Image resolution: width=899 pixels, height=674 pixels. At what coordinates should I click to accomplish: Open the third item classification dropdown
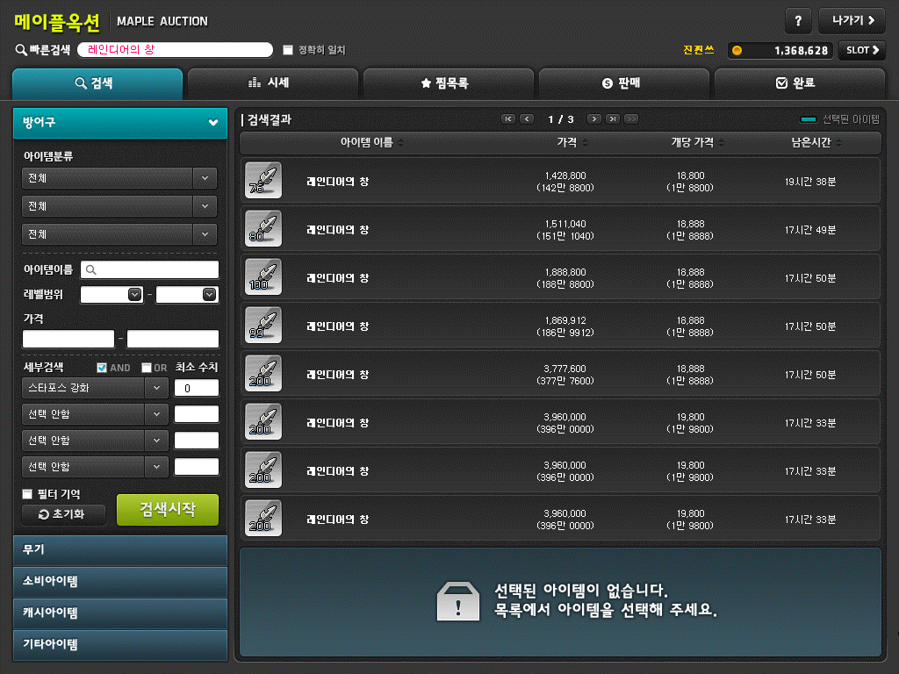coord(119,234)
